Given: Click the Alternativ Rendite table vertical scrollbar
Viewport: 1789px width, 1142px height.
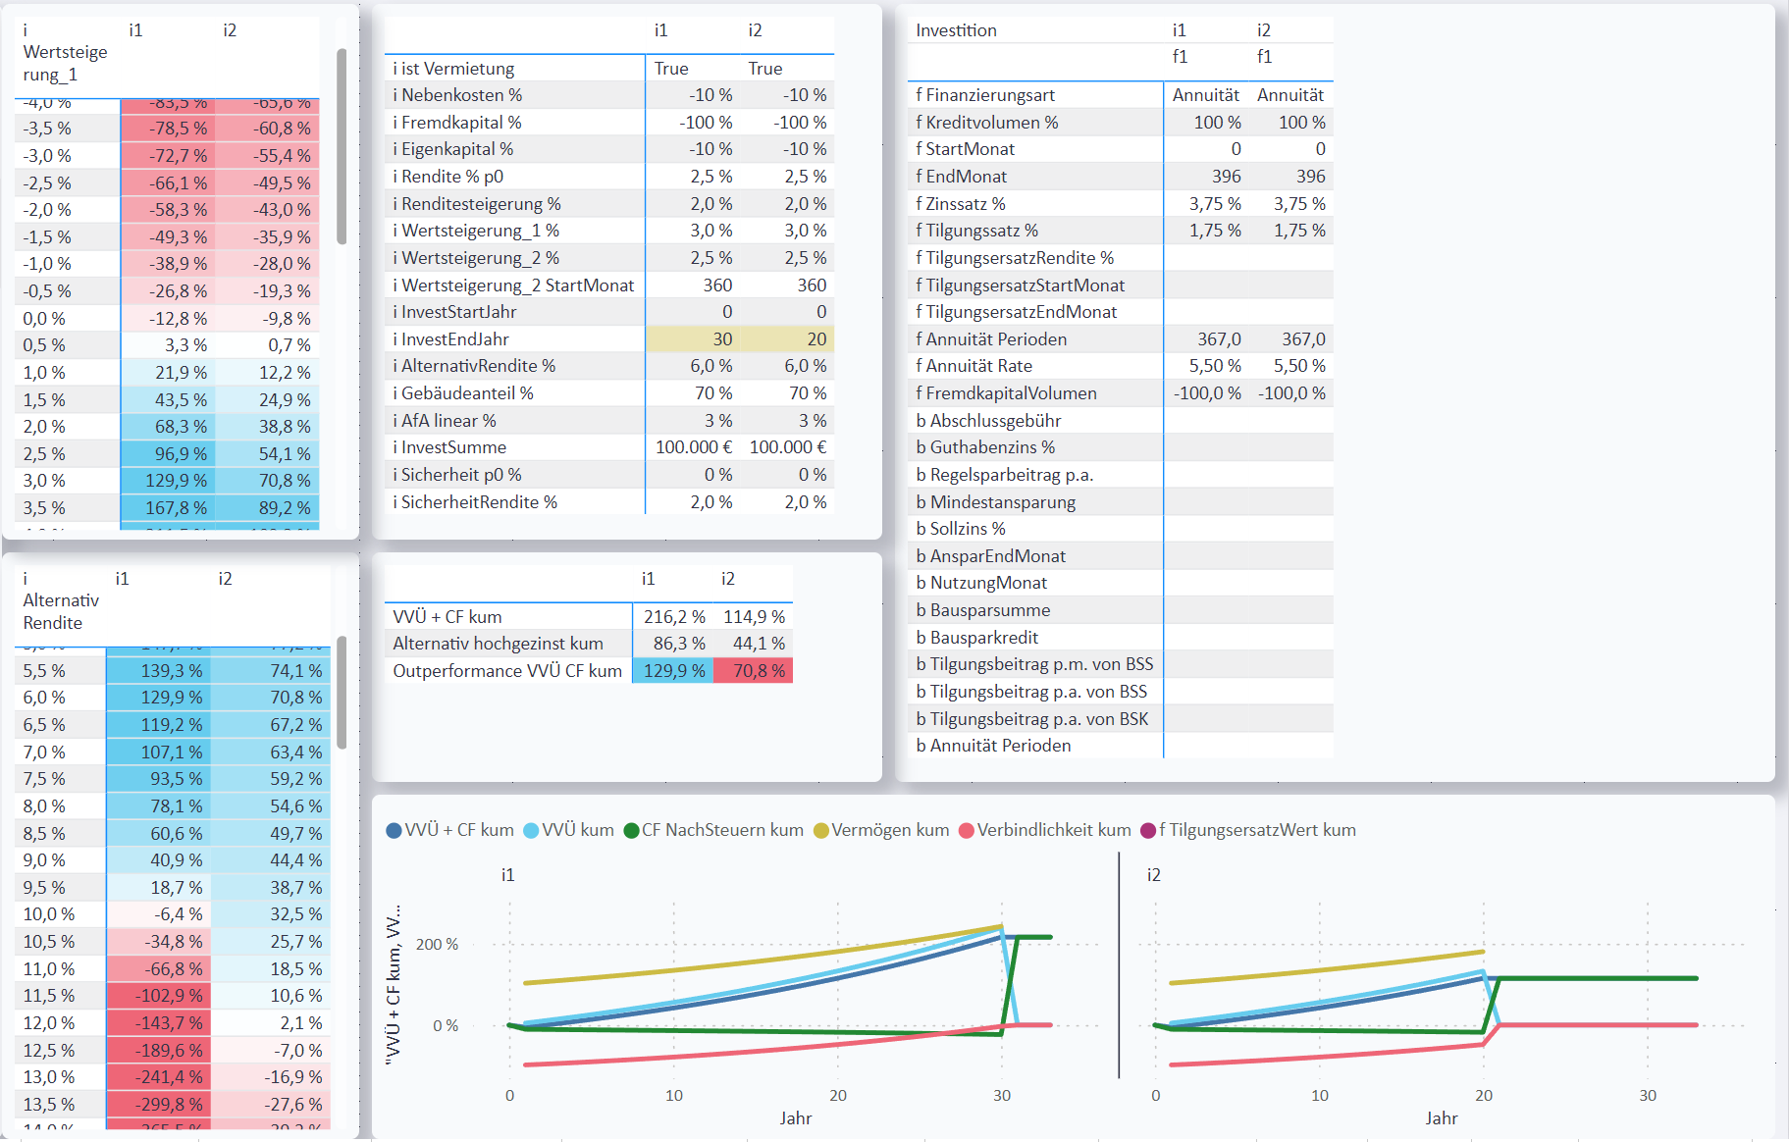Looking at the screenshot, I should 342,693.
